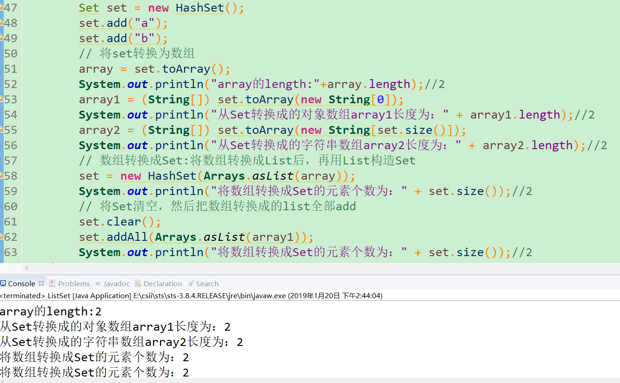The height and width of the screenshot is (383, 620).
Task: Click the warning marker beside line 49
Action: 1,38
